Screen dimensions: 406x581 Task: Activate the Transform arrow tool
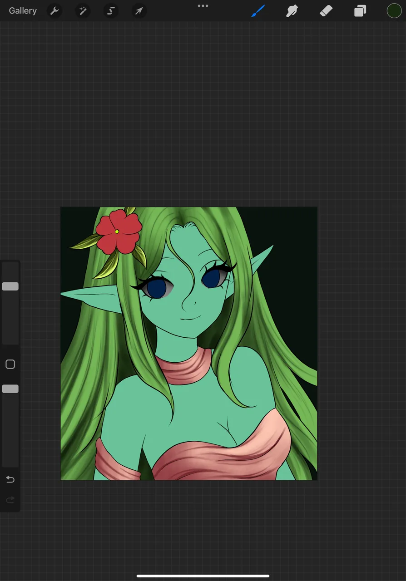pos(139,10)
